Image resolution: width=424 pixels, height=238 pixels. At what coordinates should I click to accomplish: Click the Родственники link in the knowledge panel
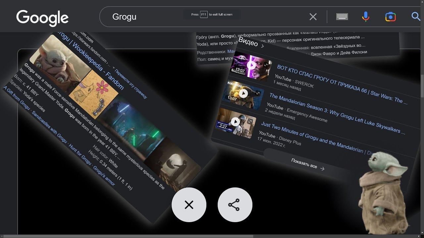point(212,52)
